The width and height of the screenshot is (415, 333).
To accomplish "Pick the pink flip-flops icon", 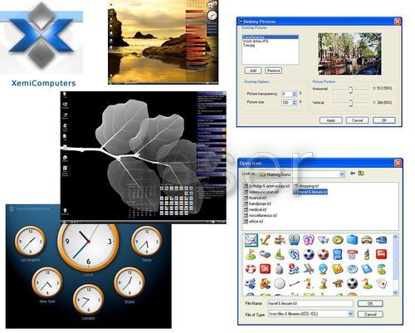I will coord(309,240).
